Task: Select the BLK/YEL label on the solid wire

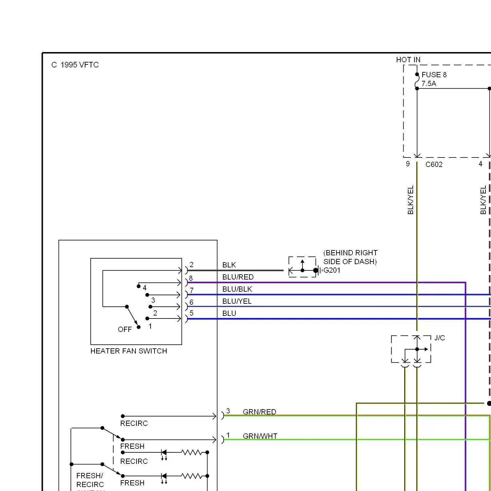Action: click(410, 200)
